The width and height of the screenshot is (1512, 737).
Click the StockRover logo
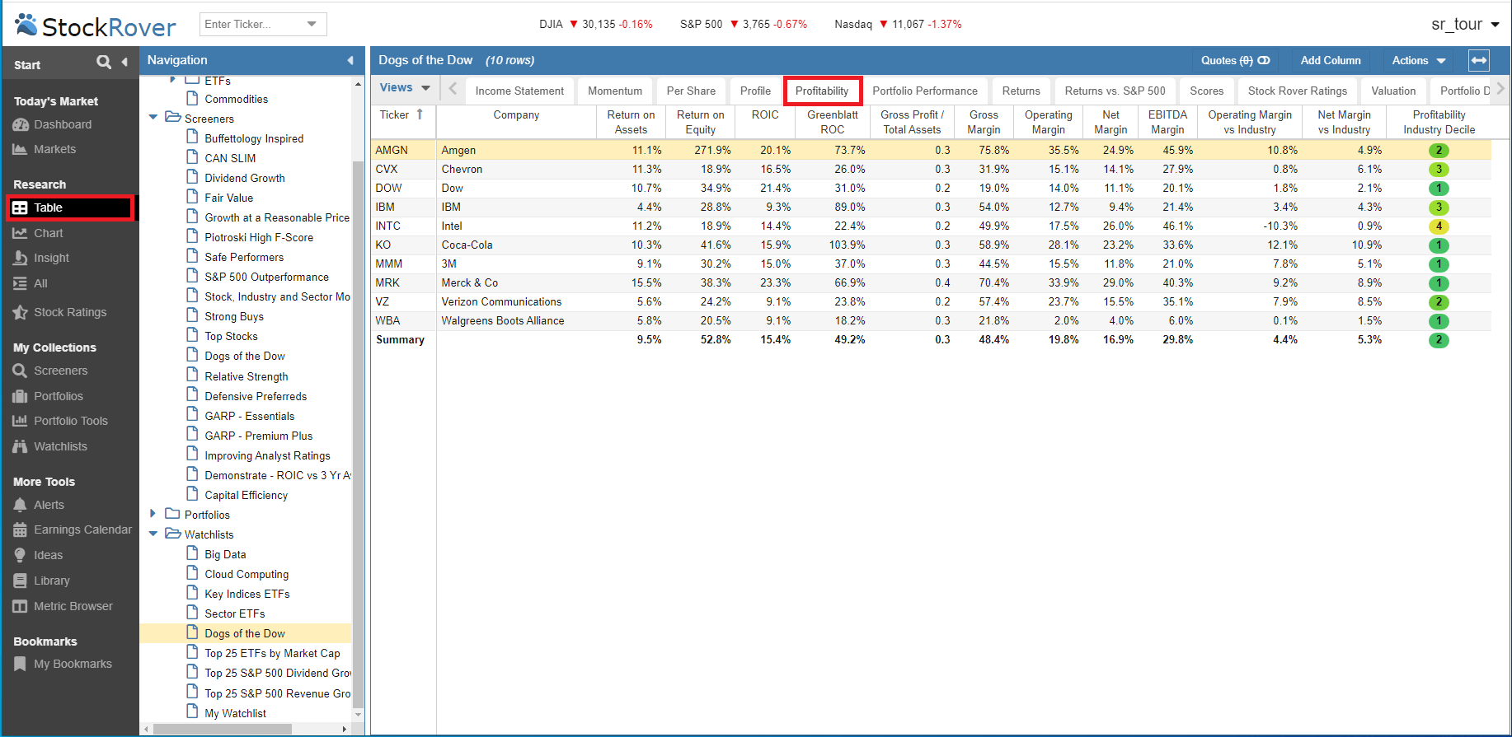96,26
